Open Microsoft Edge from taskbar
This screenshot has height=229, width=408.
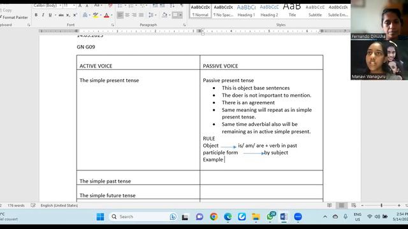tap(228, 216)
